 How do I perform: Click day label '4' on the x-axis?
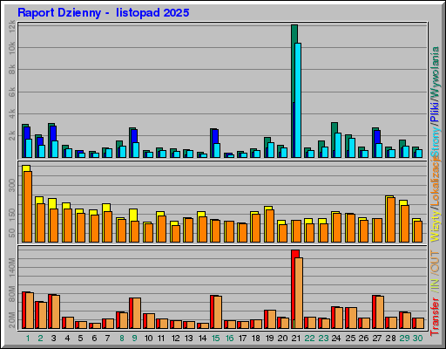67,339
